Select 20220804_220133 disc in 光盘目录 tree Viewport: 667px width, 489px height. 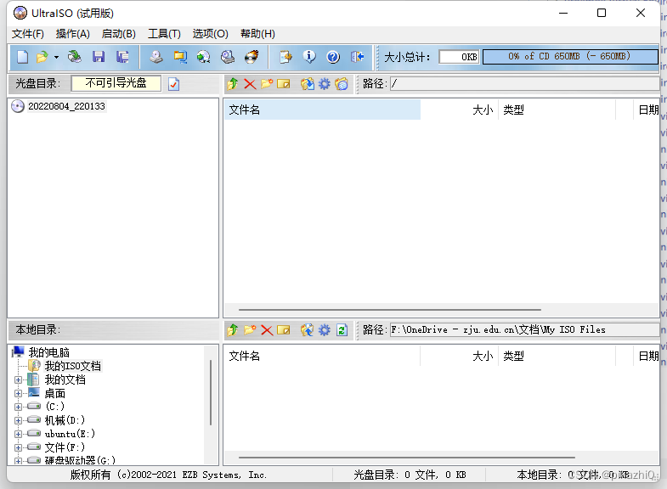tap(66, 106)
